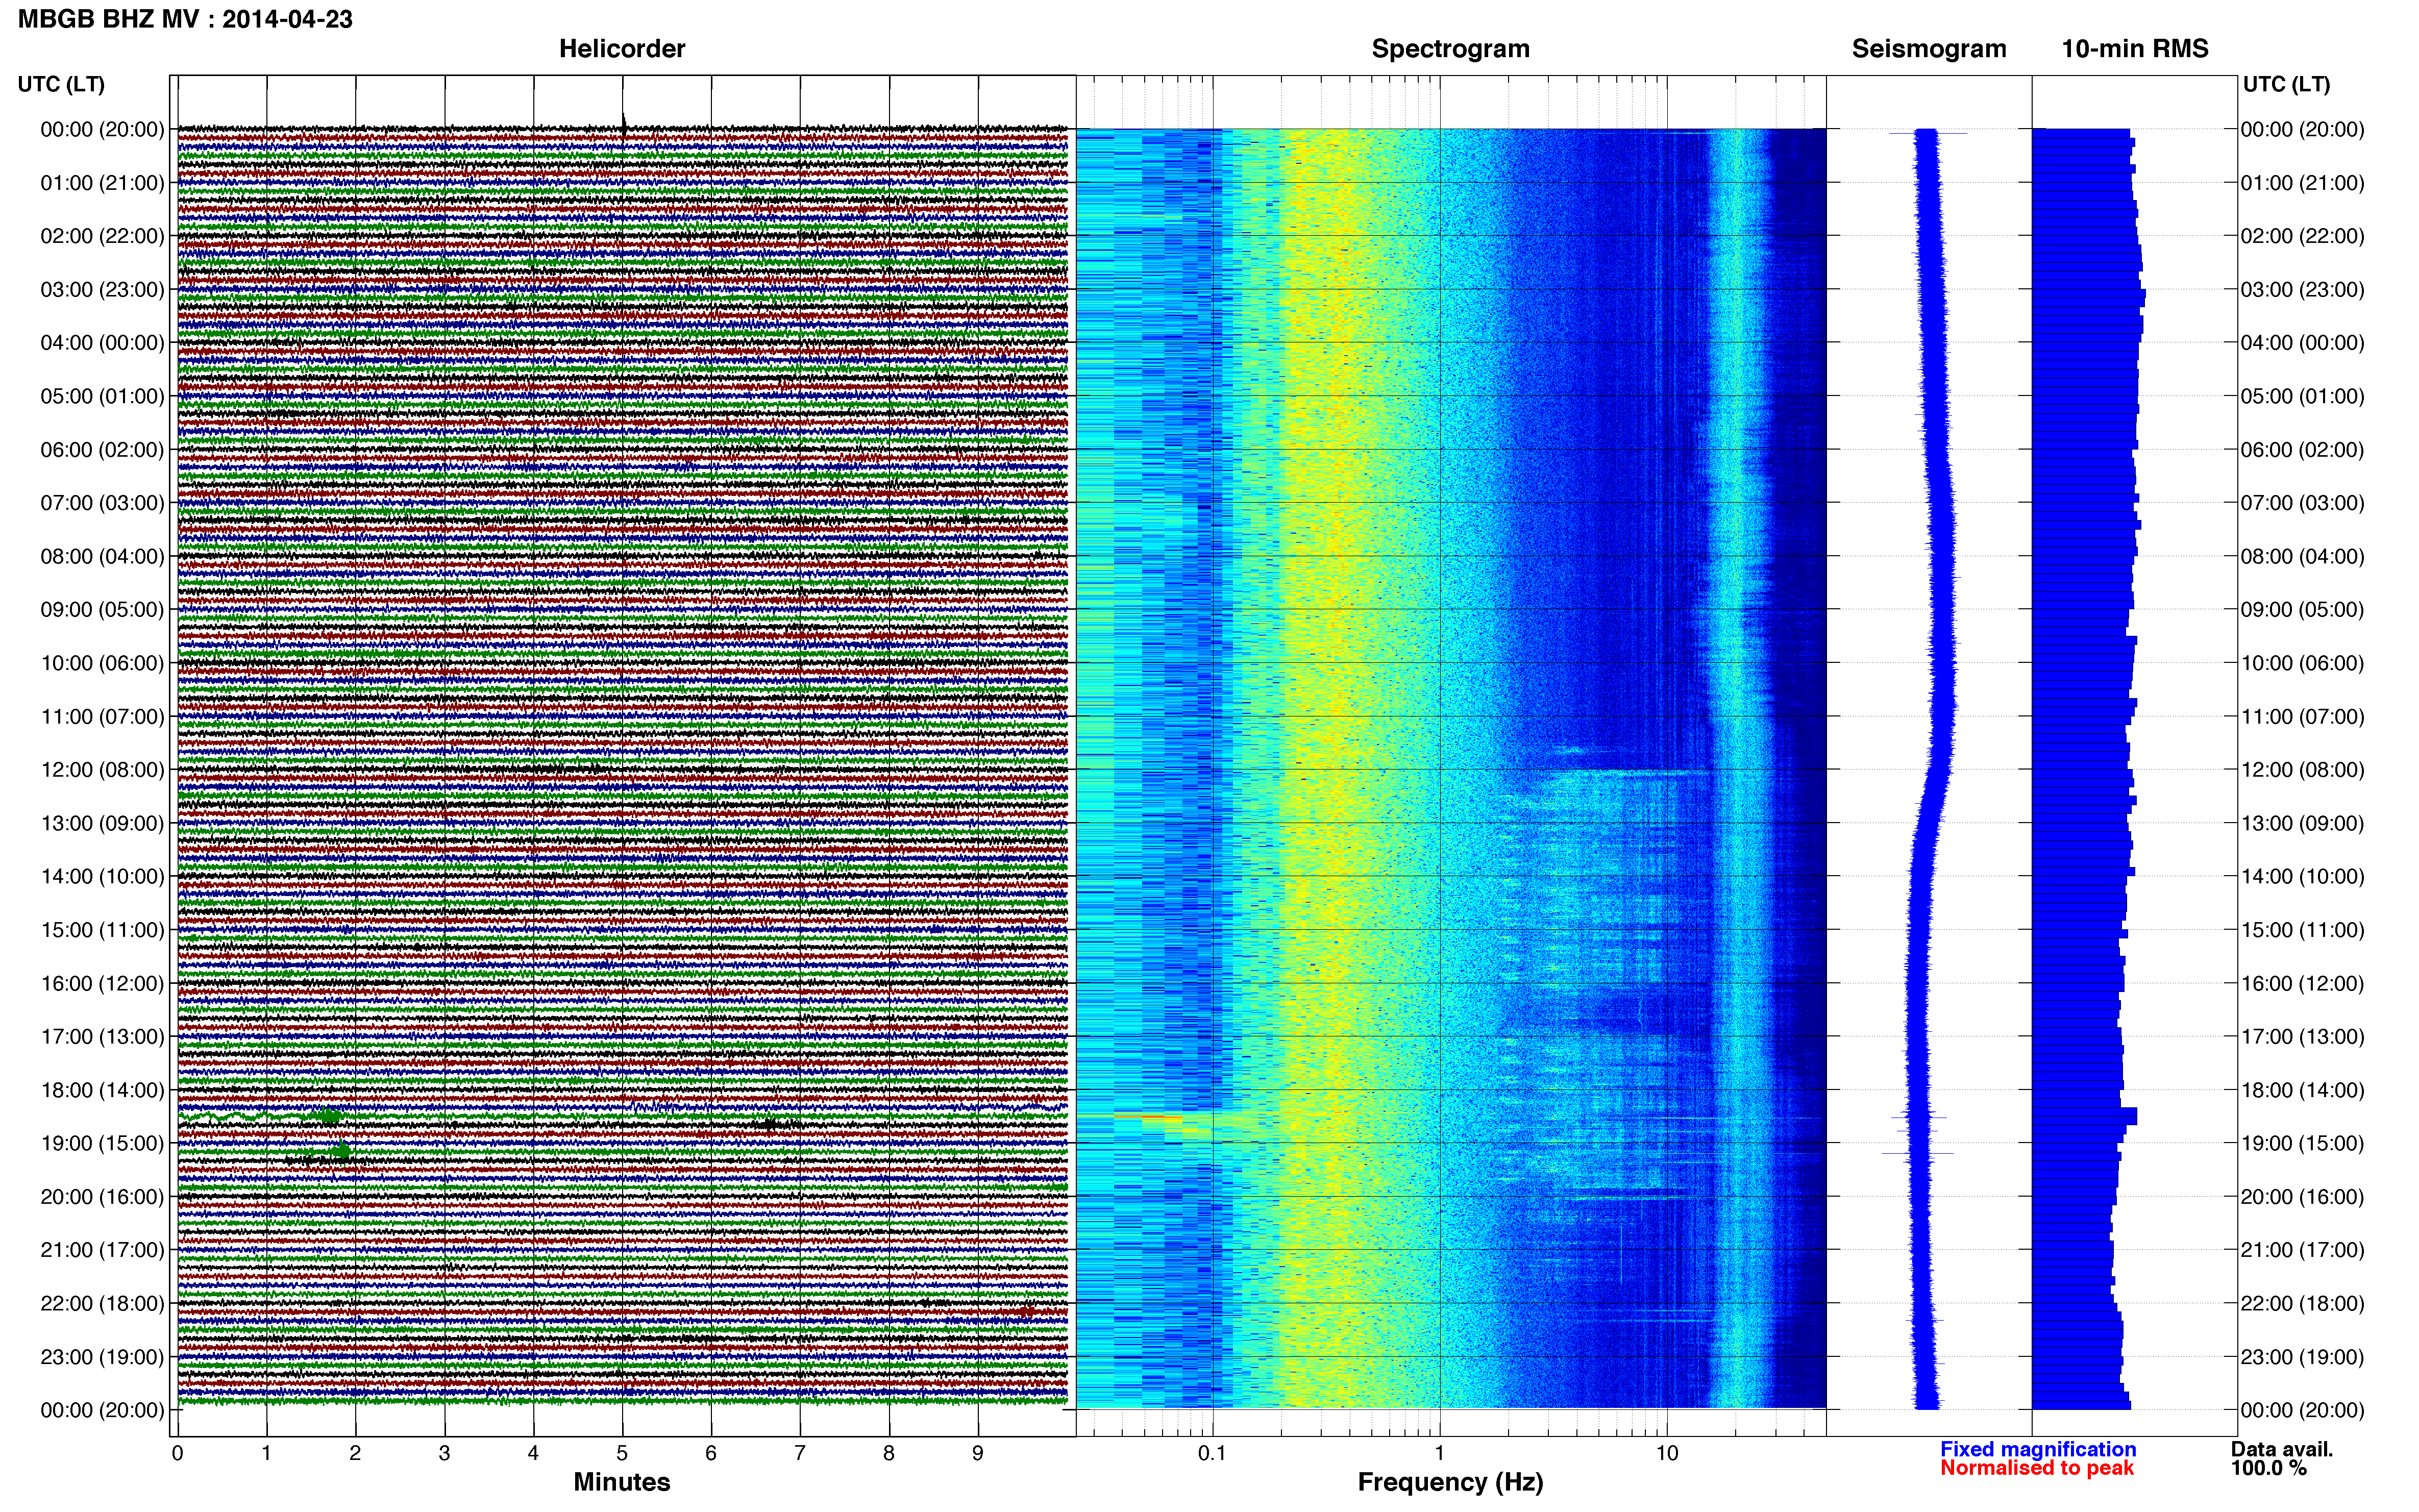
Task: Click the 09:00 (05:00) label beside the RMS panel
Action: [x=2302, y=610]
